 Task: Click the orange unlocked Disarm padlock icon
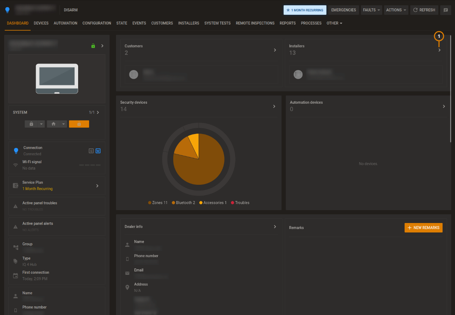click(x=79, y=124)
